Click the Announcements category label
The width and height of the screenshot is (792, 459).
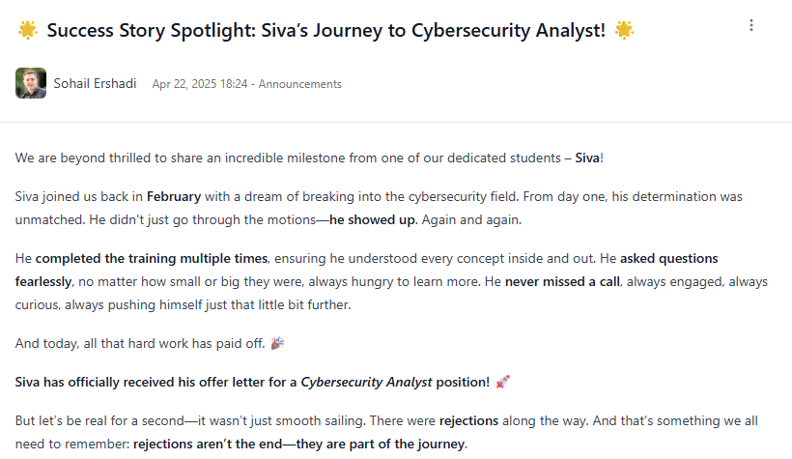[x=300, y=84]
